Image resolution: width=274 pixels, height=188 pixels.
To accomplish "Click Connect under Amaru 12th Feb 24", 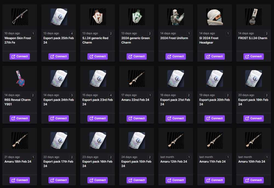I will point(176,180).
